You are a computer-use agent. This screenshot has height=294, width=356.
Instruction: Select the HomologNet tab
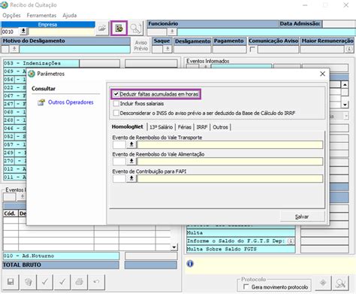pyautogui.click(x=128, y=127)
